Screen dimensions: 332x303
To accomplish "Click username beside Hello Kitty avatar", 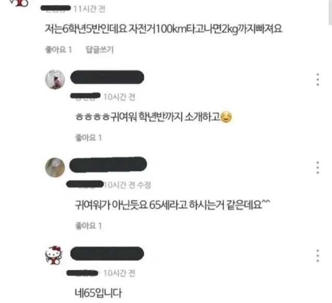I will tap(107, 253).
